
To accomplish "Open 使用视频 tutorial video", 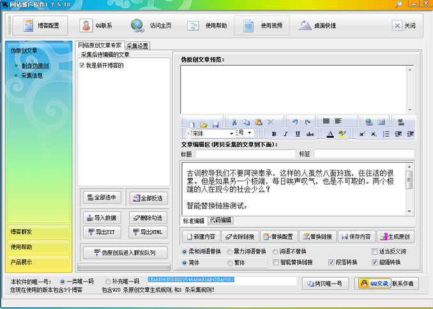I will (262, 26).
